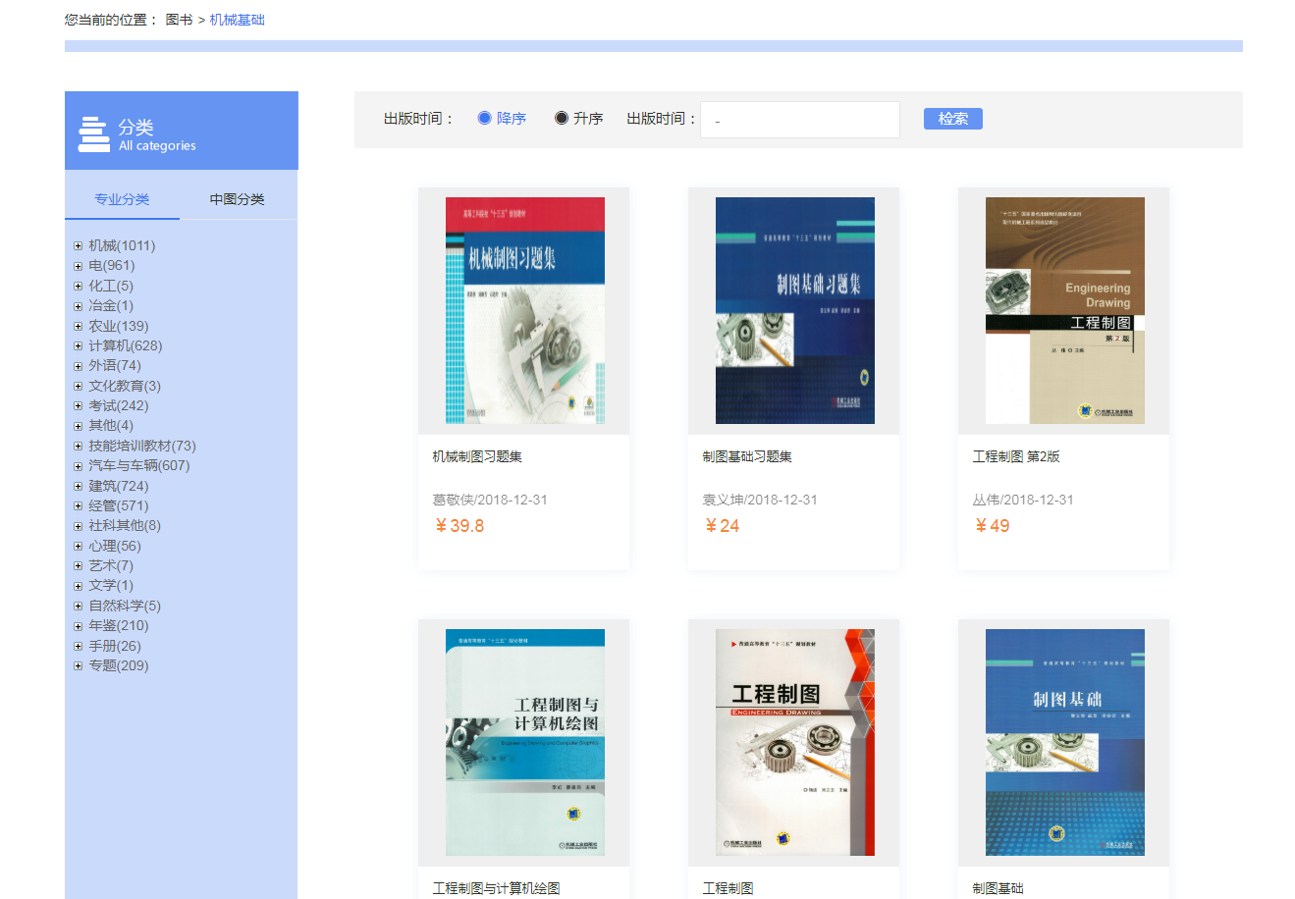Open the 社科其他(8) category

pos(125,526)
